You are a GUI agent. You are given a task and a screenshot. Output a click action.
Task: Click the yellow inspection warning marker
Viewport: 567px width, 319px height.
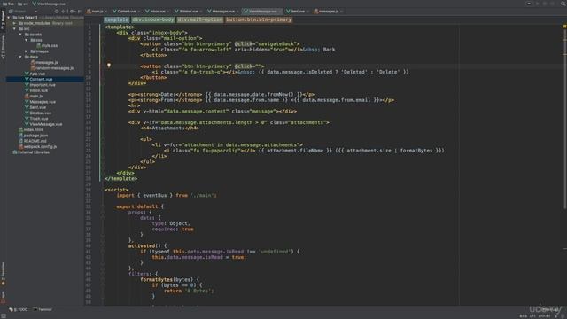pos(564,27)
